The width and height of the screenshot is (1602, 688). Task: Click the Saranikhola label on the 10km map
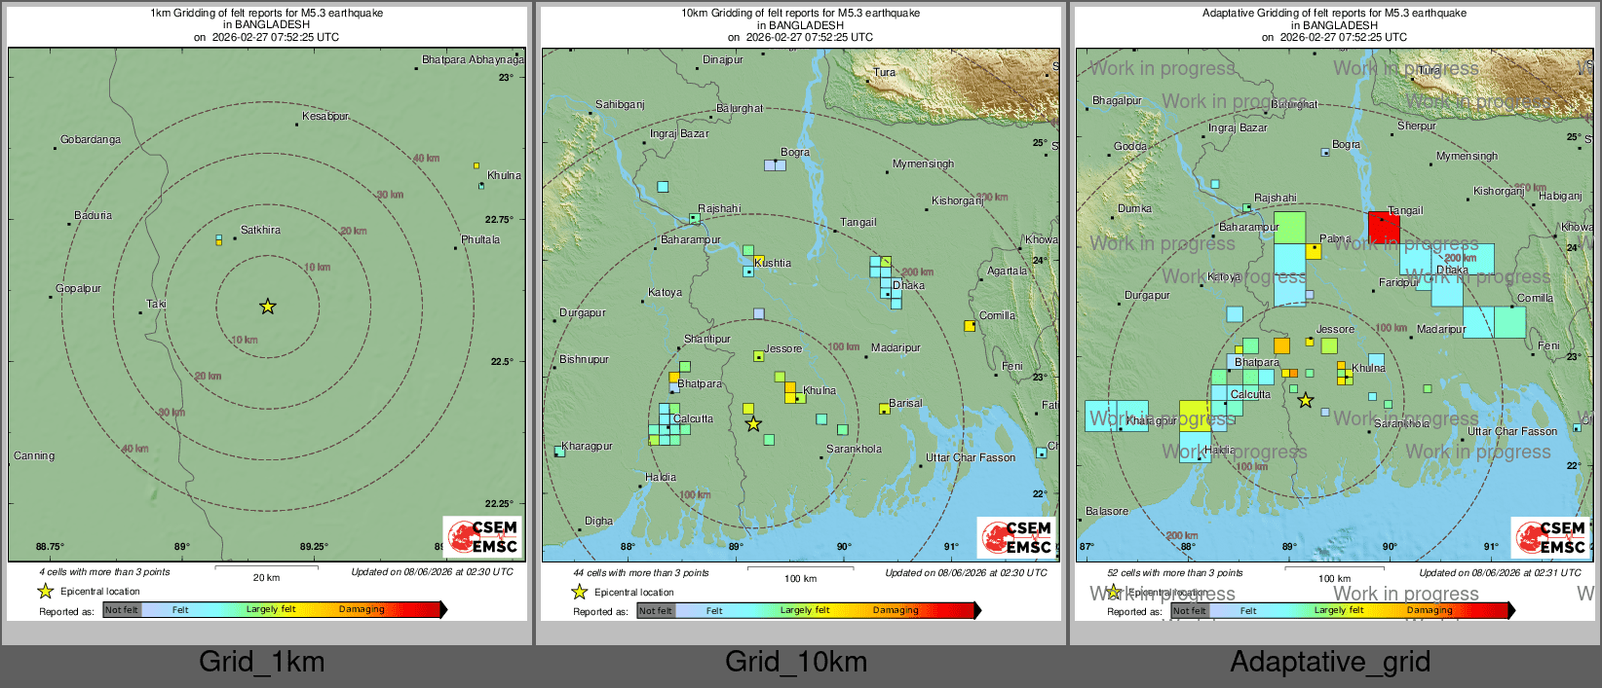[x=854, y=449]
